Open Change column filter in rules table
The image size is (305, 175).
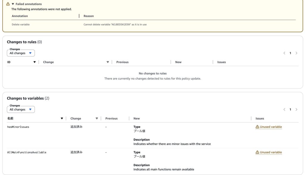click(108, 62)
